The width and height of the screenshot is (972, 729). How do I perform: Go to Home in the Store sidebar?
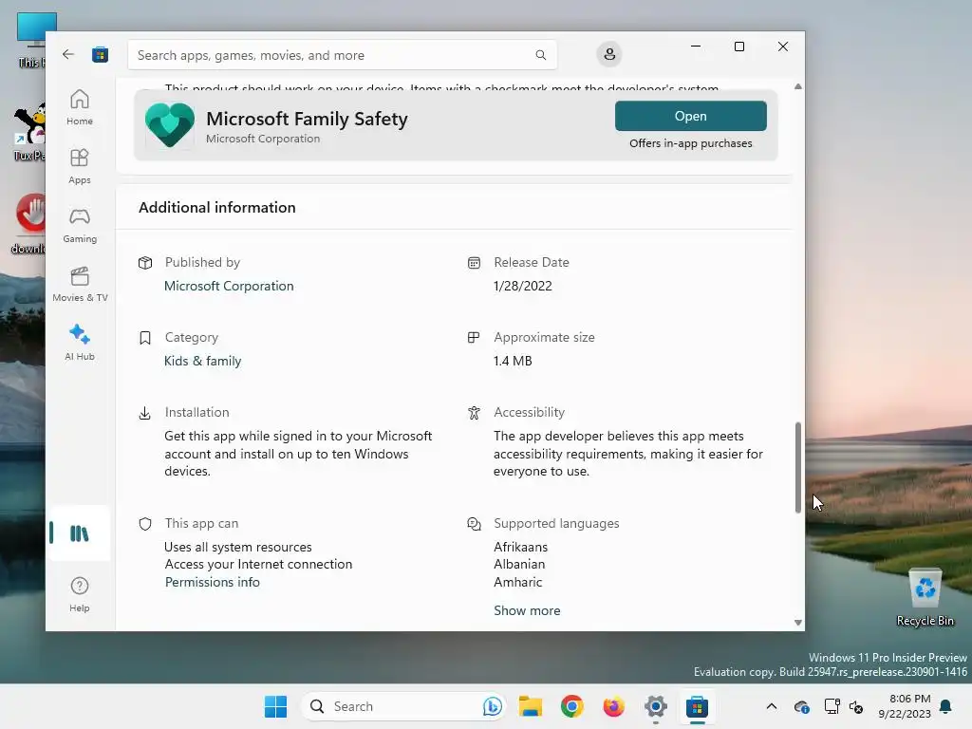point(80,107)
